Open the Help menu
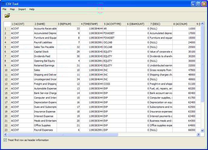208x150 pixels. click(x=32, y=9)
